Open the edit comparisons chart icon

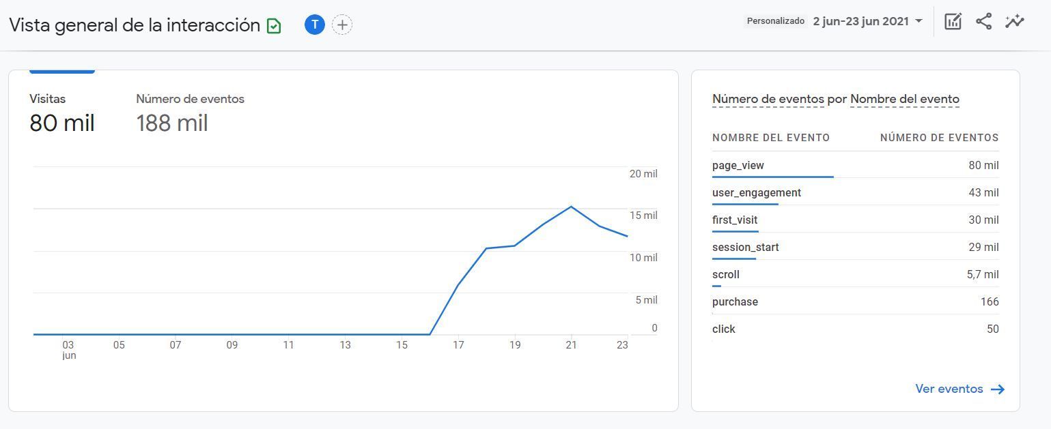[953, 21]
